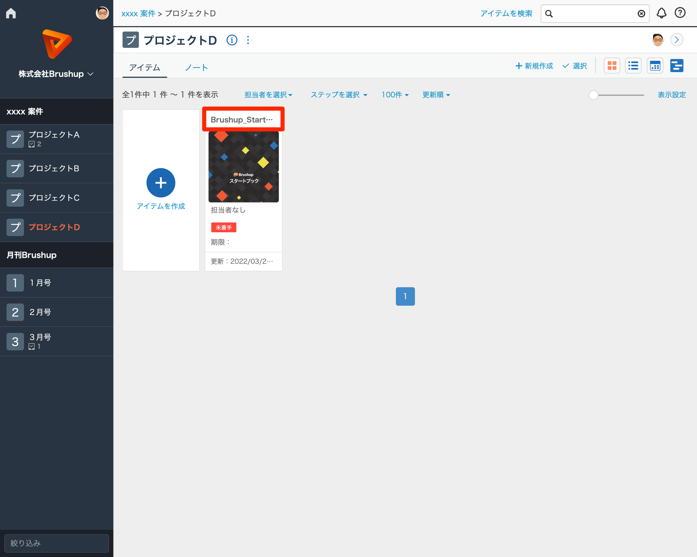
Task: Click the プ project icon in the header
Action: pyautogui.click(x=131, y=40)
